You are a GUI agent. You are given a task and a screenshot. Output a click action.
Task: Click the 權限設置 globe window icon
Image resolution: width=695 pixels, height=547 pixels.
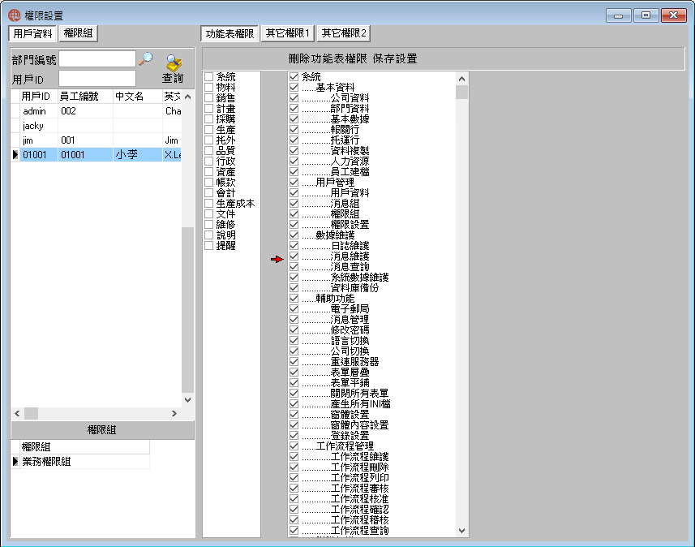(x=14, y=15)
